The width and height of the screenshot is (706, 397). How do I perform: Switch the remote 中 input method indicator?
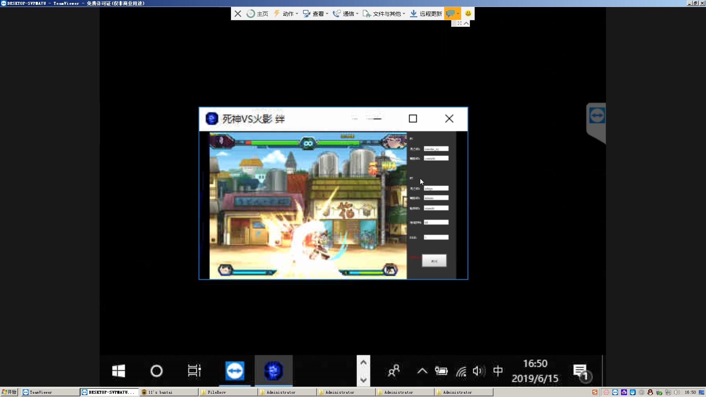coord(498,371)
